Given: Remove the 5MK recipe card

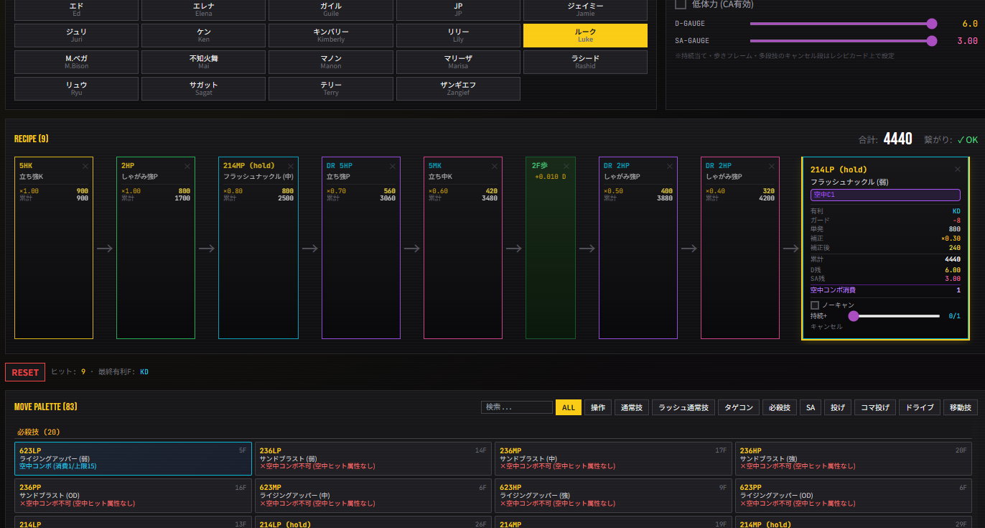Looking at the screenshot, I should (495, 166).
